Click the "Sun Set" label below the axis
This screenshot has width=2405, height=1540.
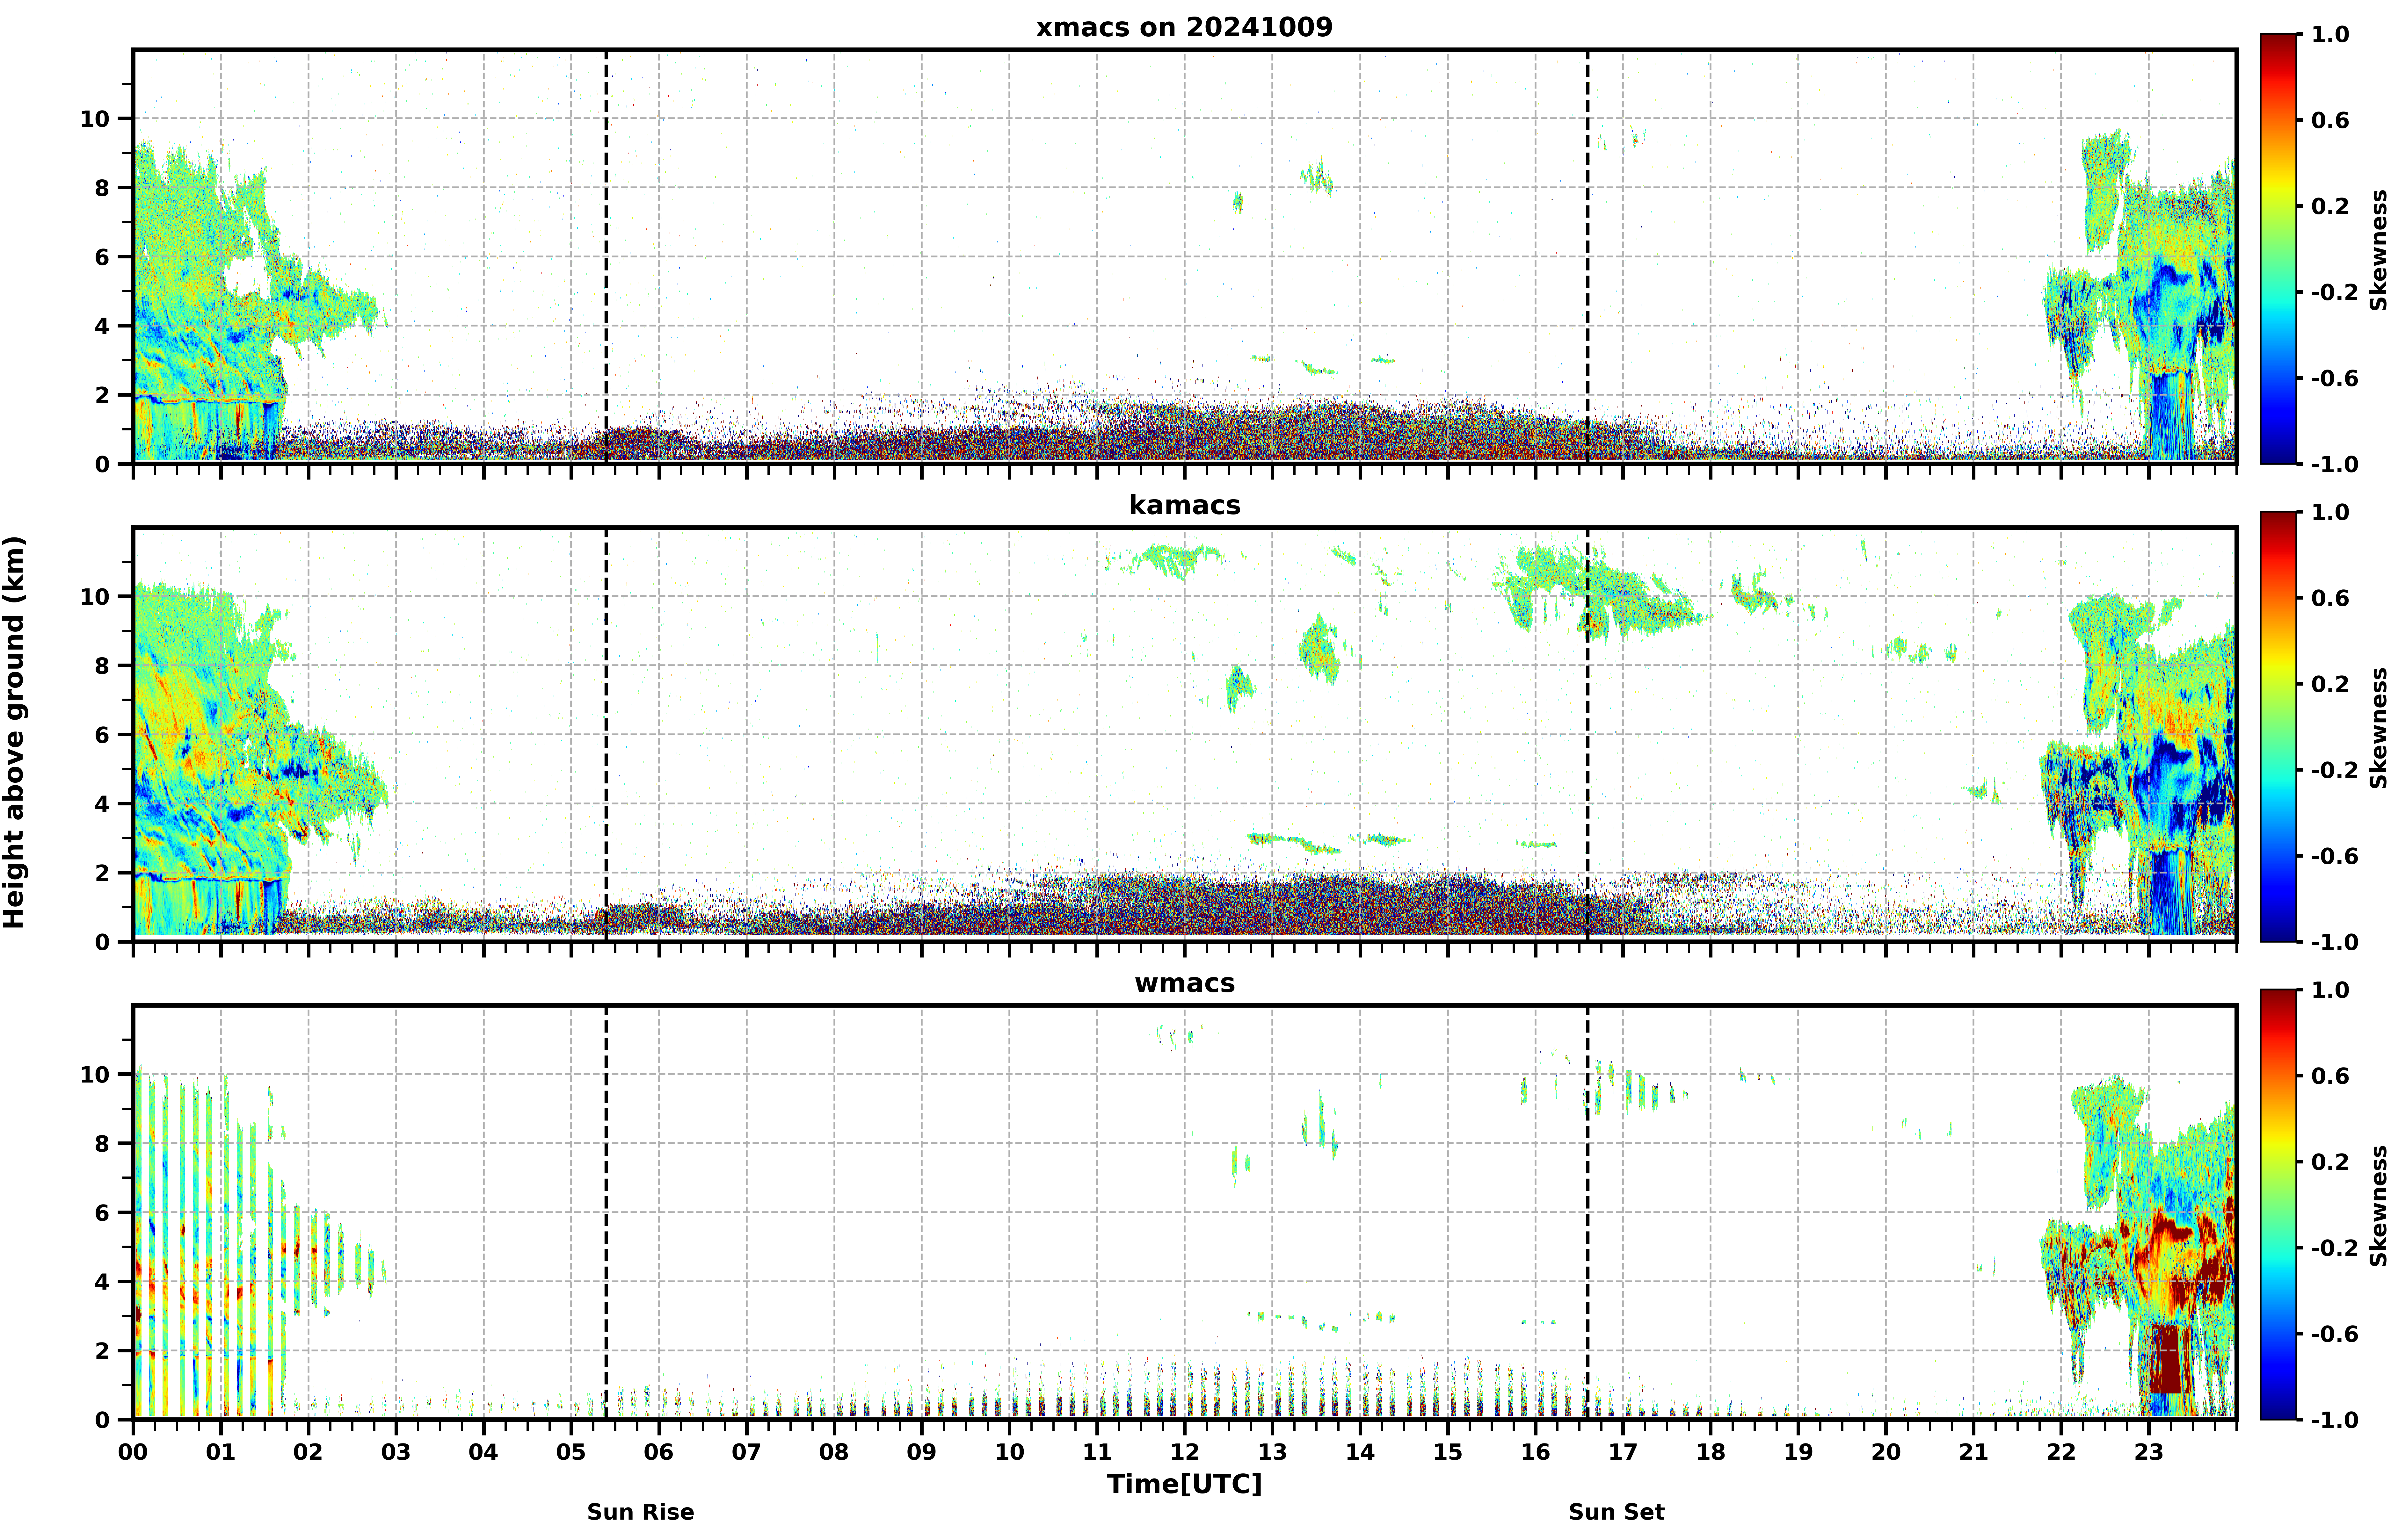click(1617, 1512)
